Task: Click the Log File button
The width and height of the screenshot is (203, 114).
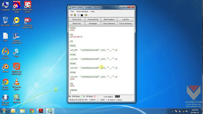Action: pyautogui.click(x=125, y=19)
